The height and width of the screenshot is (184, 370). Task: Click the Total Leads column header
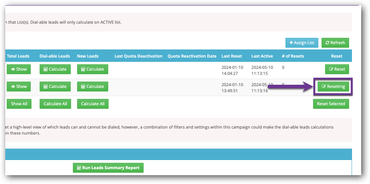click(x=18, y=56)
